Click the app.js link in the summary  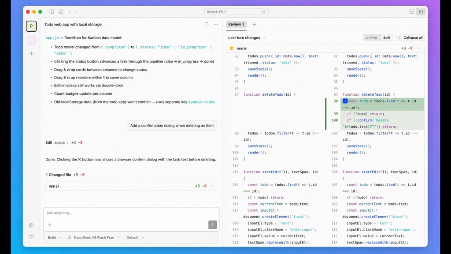[52, 38]
